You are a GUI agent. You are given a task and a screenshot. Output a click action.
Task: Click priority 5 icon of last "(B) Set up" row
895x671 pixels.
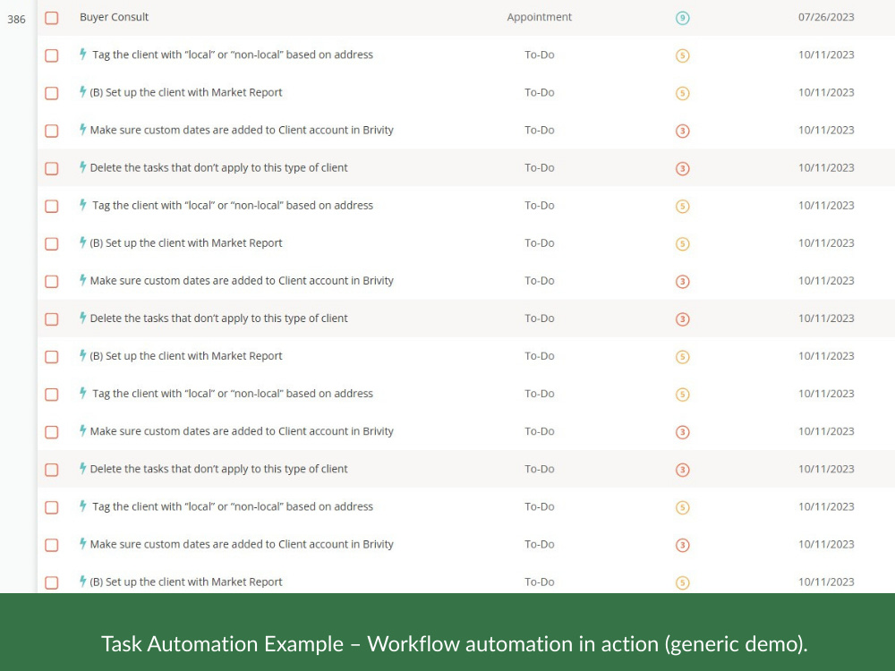click(682, 583)
